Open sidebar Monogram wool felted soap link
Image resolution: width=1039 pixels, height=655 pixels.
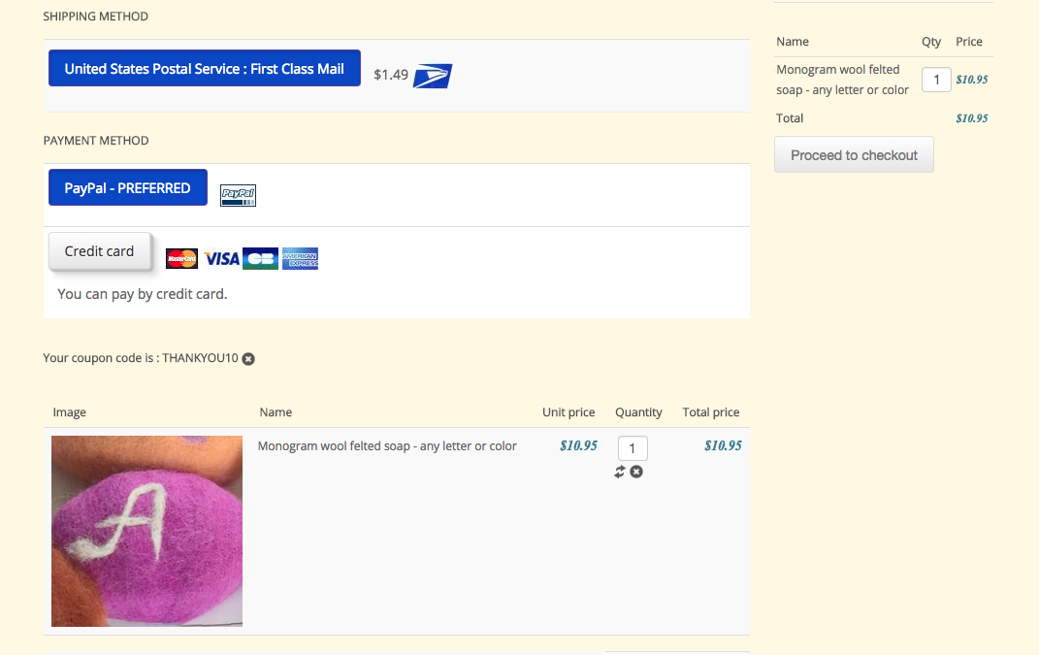pos(842,80)
